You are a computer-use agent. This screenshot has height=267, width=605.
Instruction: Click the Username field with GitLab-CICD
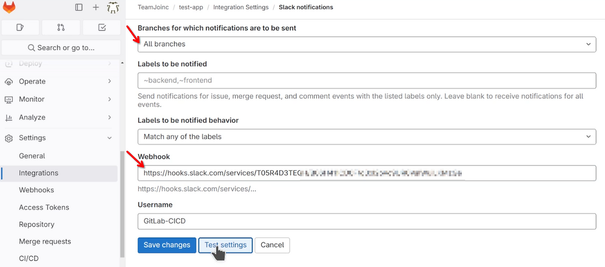coord(367,221)
